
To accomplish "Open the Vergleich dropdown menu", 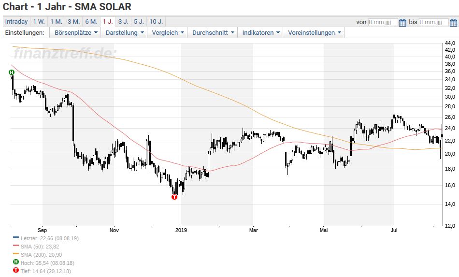I will (x=168, y=32).
